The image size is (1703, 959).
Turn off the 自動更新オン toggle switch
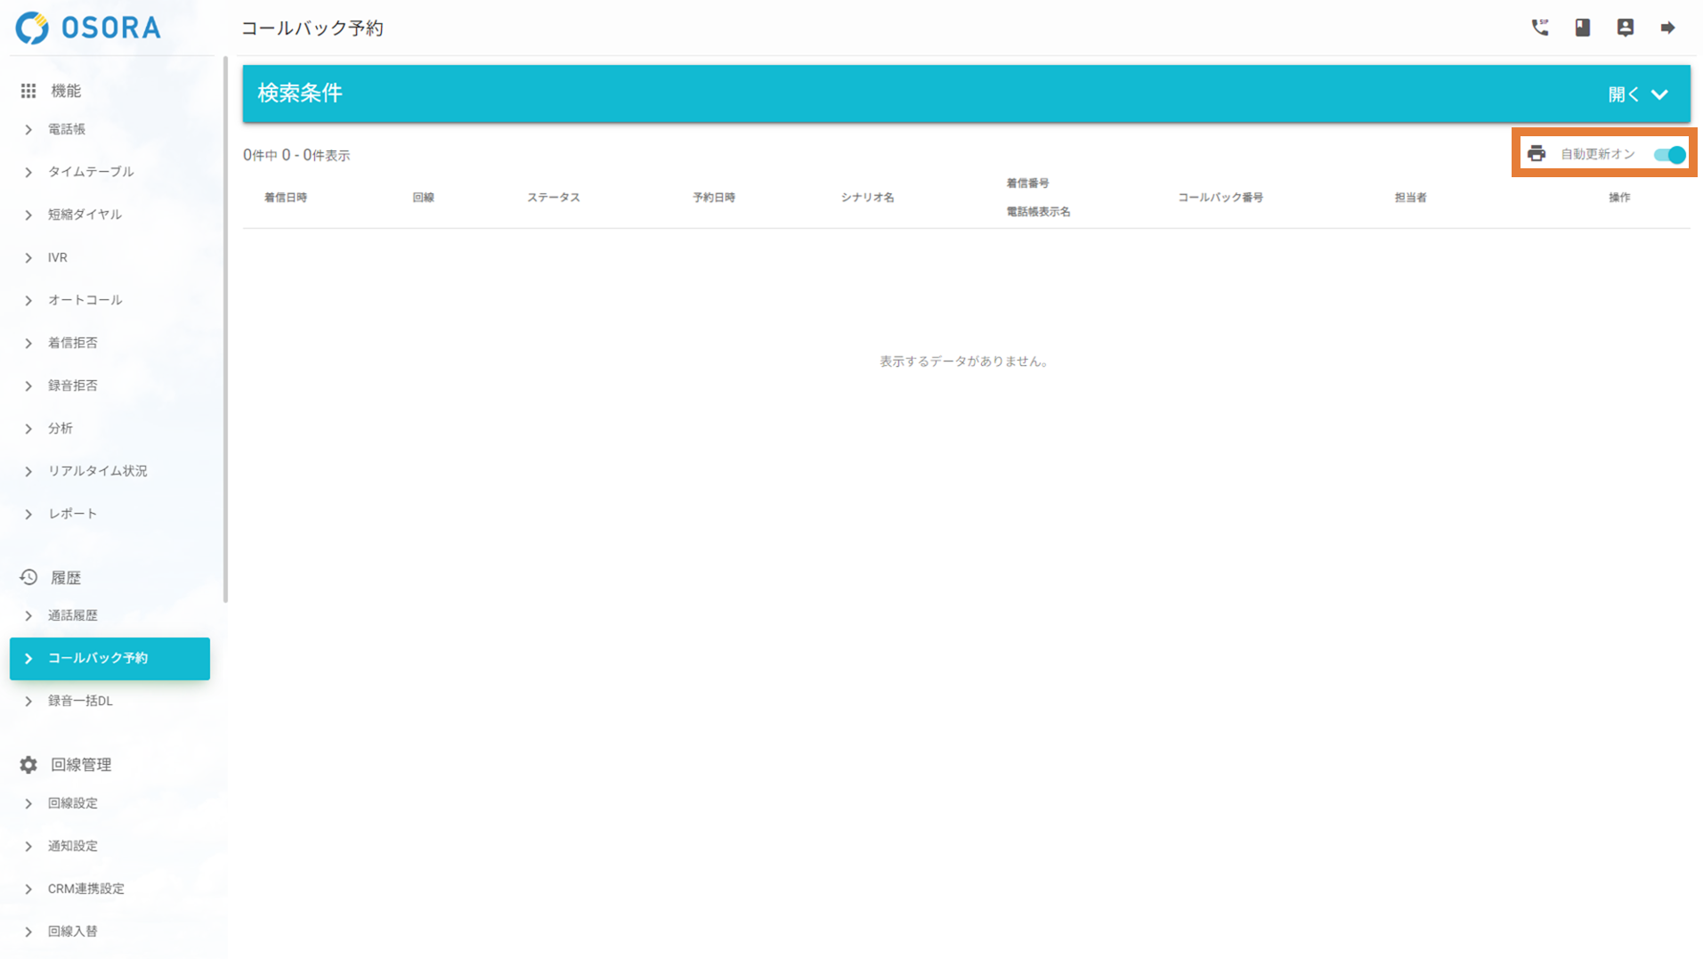(x=1669, y=154)
